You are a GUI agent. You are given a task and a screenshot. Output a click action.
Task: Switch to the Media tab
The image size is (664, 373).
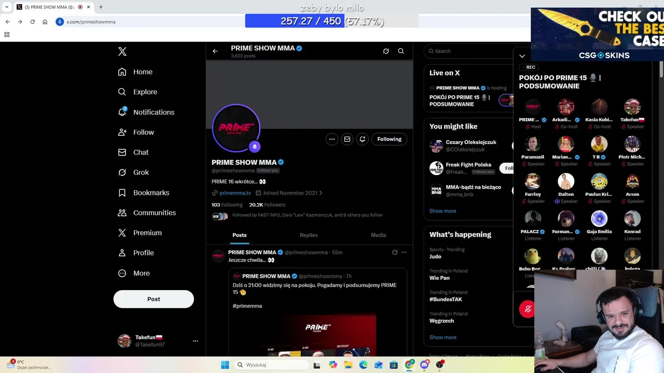click(x=378, y=235)
